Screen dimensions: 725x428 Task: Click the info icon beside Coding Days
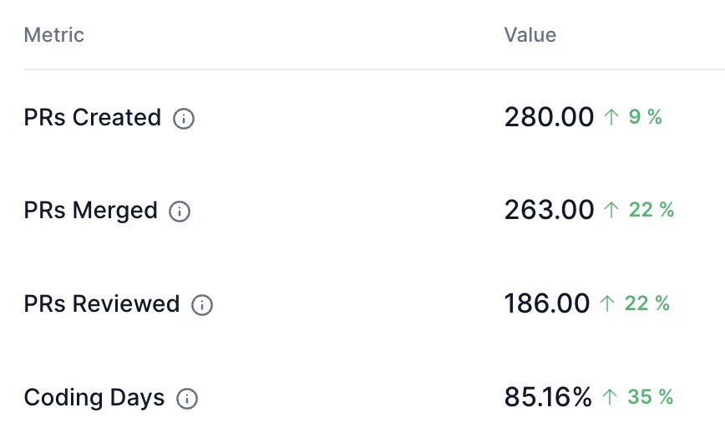pos(187,399)
